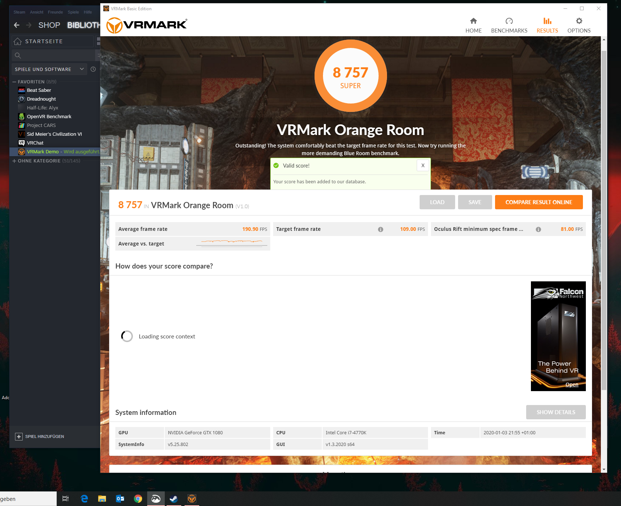Image resolution: width=621 pixels, height=506 pixels.
Task: Click the recent activity clock icon
Action: 93,69
